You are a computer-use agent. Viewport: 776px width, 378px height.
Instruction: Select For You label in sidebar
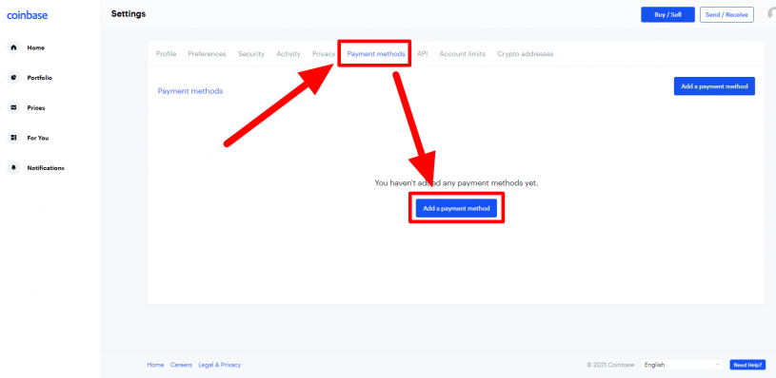point(38,138)
